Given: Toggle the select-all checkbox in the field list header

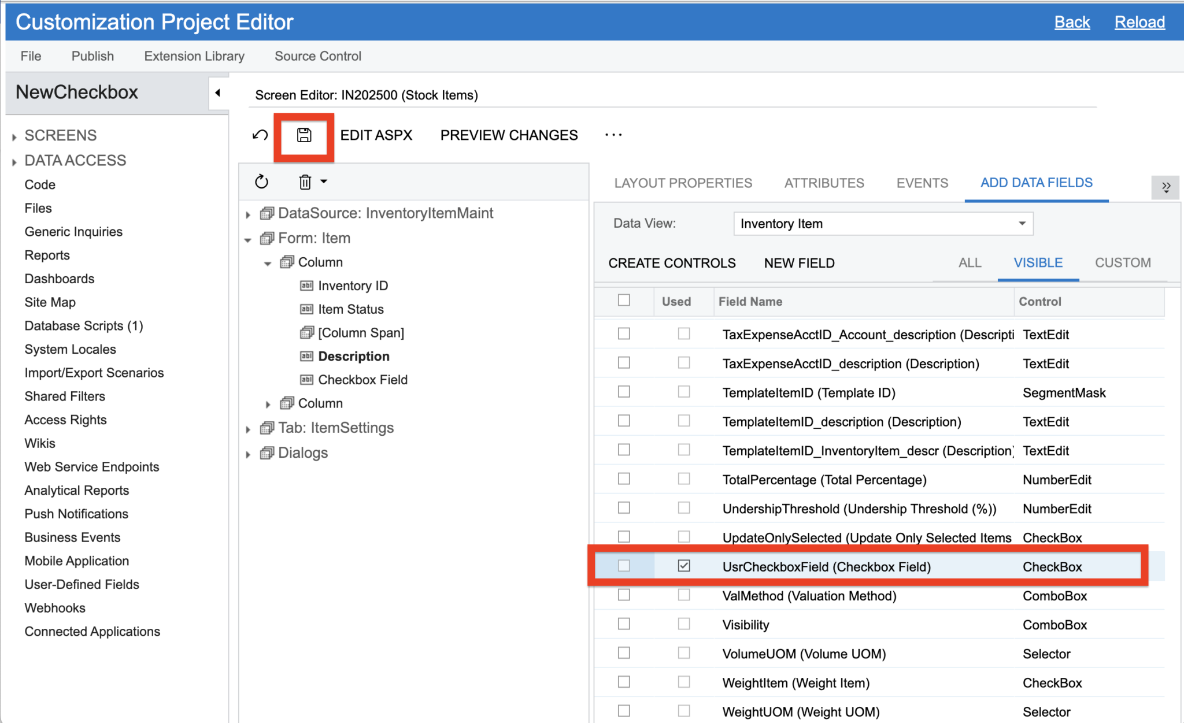Looking at the screenshot, I should coord(623,301).
